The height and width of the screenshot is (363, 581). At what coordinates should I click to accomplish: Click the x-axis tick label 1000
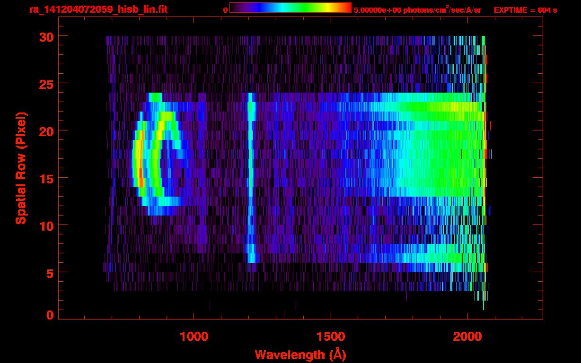[194, 337]
